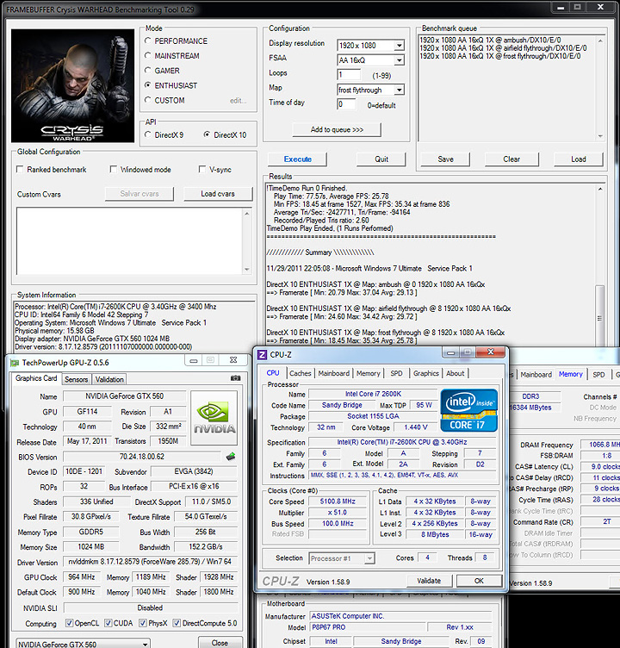The height and width of the screenshot is (648, 620).
Task: Click the BIOS save chip icon in GPU-Z
Action: click(x=231, y=457)
